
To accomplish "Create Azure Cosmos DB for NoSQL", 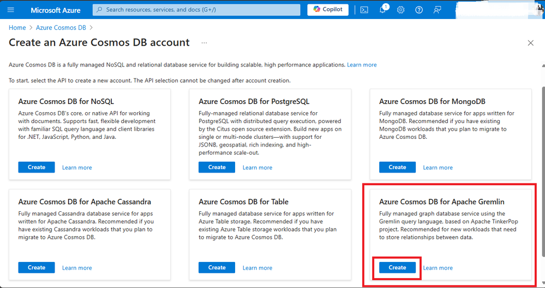I will pyautogui.click(x=37, y=167).
